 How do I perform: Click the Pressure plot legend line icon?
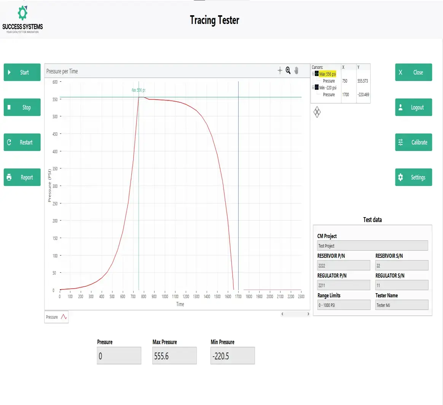[64, 317]
